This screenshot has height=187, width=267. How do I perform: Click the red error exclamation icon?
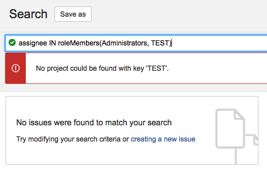point(16,68)
